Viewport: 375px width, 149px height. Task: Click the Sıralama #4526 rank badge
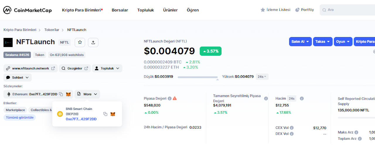tap(17, 55)
